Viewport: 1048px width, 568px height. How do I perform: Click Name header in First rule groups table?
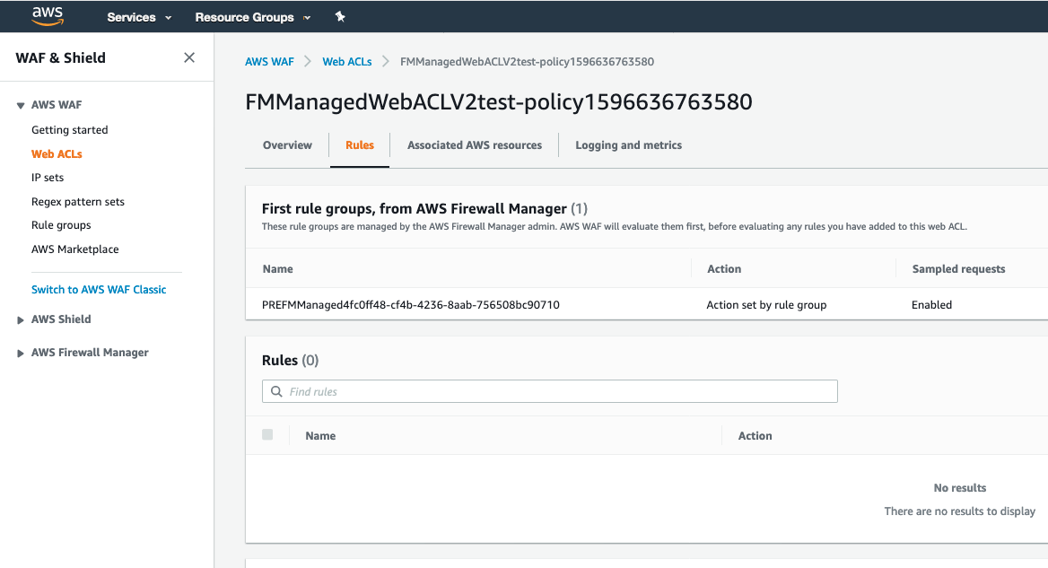click(277, 268)
